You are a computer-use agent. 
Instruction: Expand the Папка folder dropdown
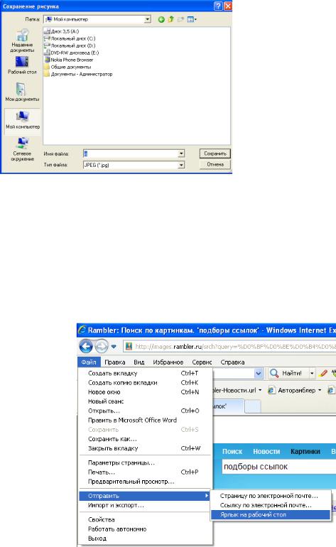(x=148, y=19)
